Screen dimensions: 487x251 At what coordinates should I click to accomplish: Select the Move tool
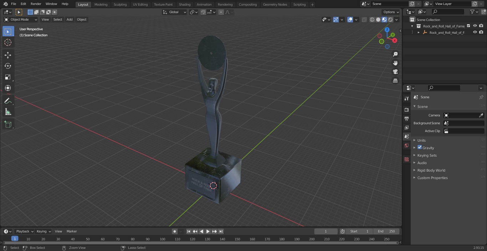point(8,55)
